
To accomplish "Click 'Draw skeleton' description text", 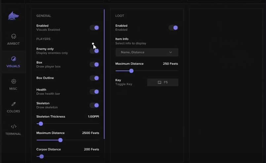I will click(47, 107).
